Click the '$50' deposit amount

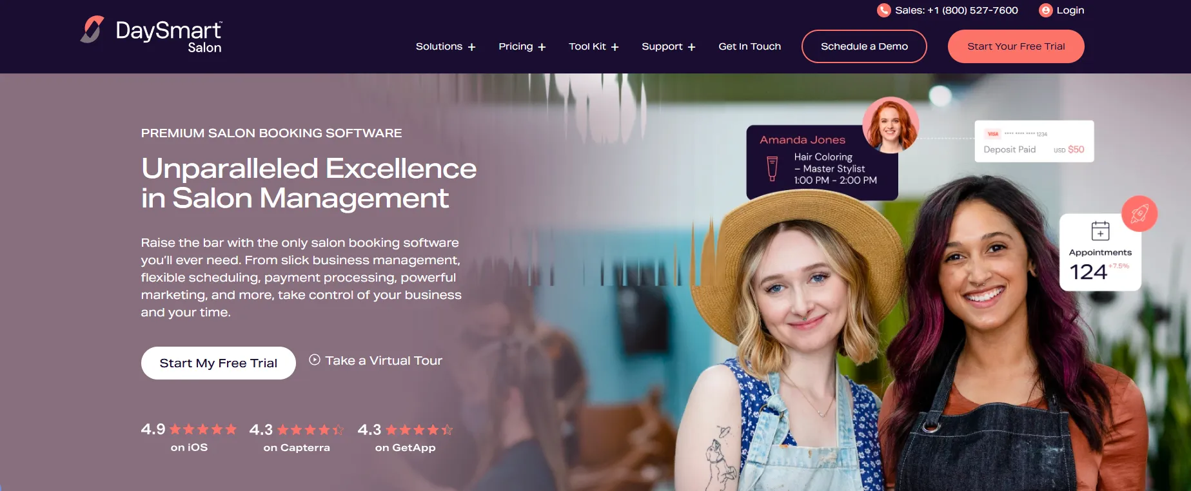click(1076, 149)
